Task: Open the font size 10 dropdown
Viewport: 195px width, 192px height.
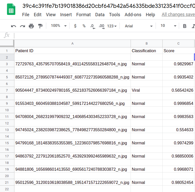Action: click(x=168, y=26)
